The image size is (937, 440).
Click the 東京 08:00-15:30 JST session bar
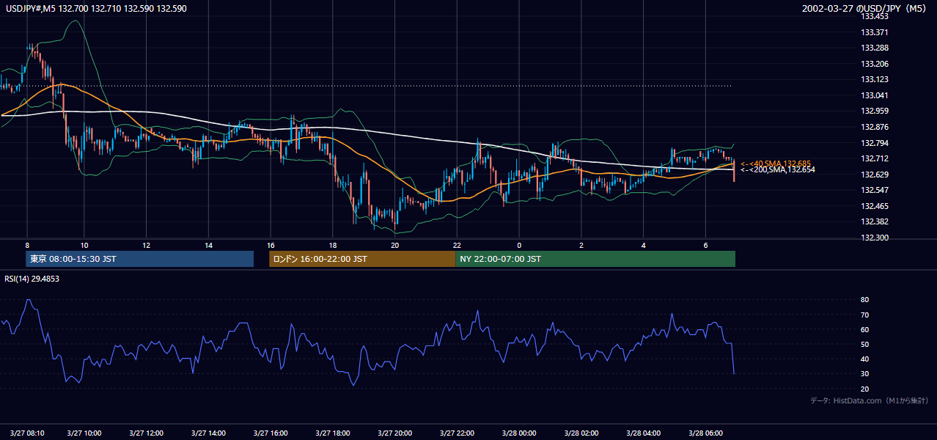point(139,259)
